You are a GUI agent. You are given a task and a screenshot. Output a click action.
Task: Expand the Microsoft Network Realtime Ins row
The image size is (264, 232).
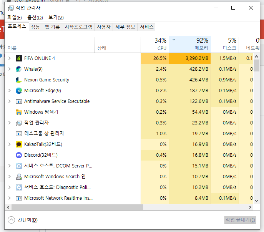point(10,198)
